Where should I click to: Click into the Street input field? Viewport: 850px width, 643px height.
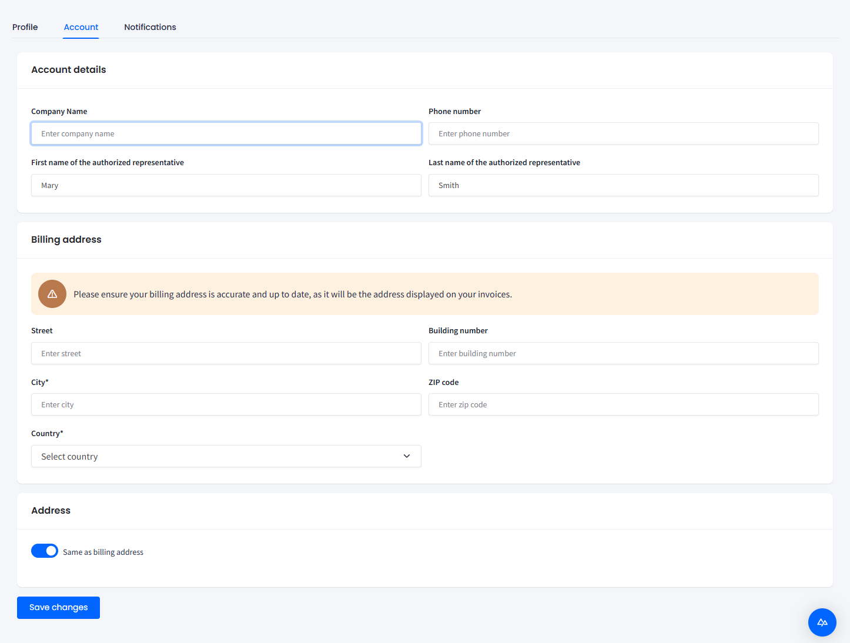point(226,353)
